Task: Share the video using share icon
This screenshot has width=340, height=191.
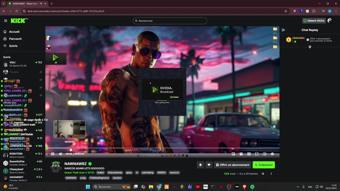Action: pyautogui.click(x=263, y=174)
